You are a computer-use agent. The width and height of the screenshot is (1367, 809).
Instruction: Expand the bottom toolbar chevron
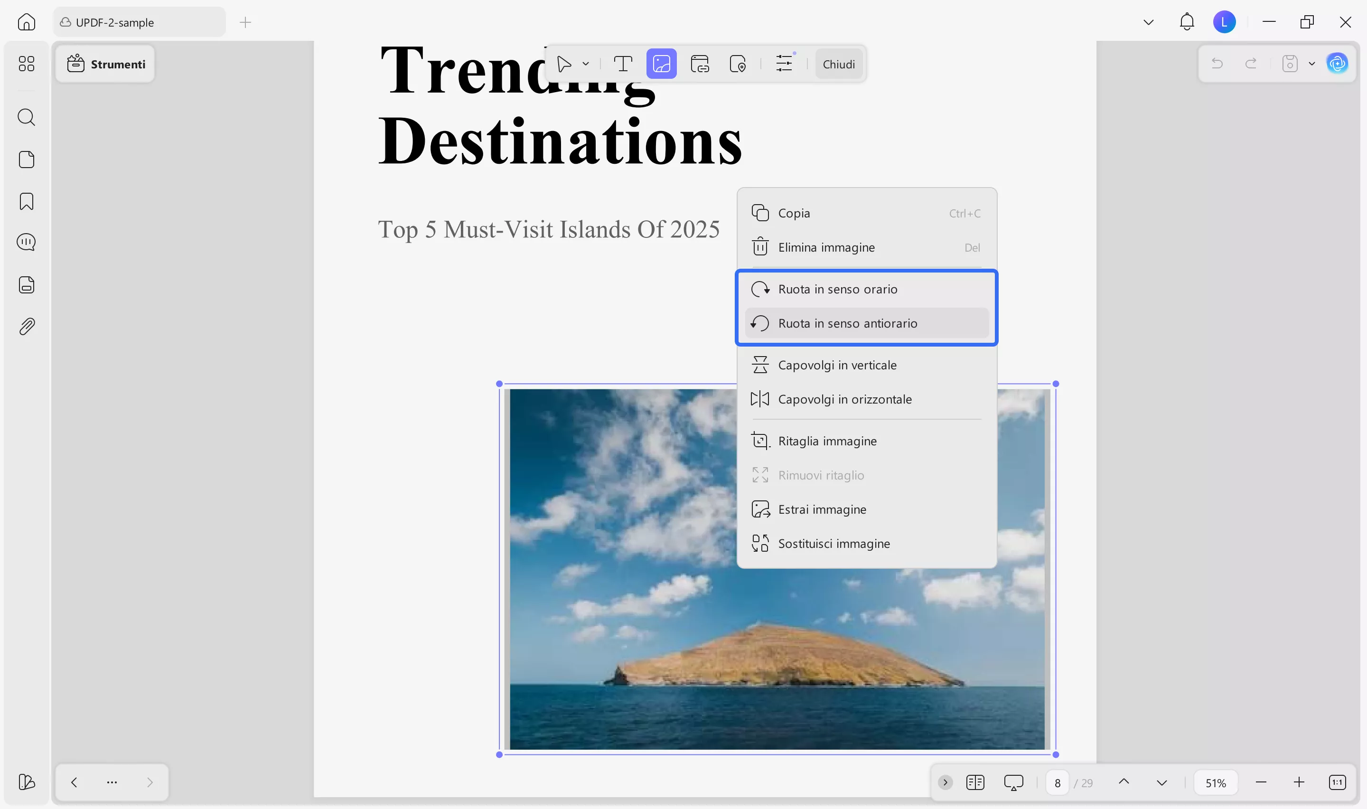[x=946, y=782]
